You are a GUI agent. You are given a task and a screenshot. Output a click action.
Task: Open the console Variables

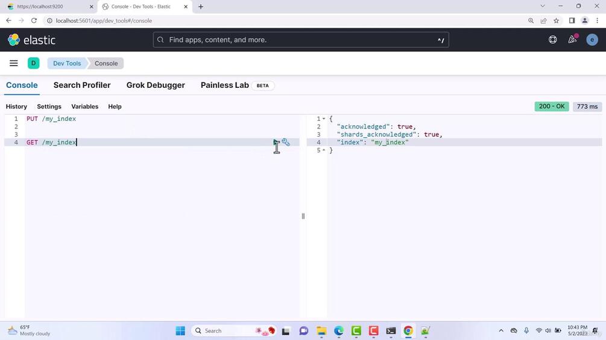tap(84, 107)
